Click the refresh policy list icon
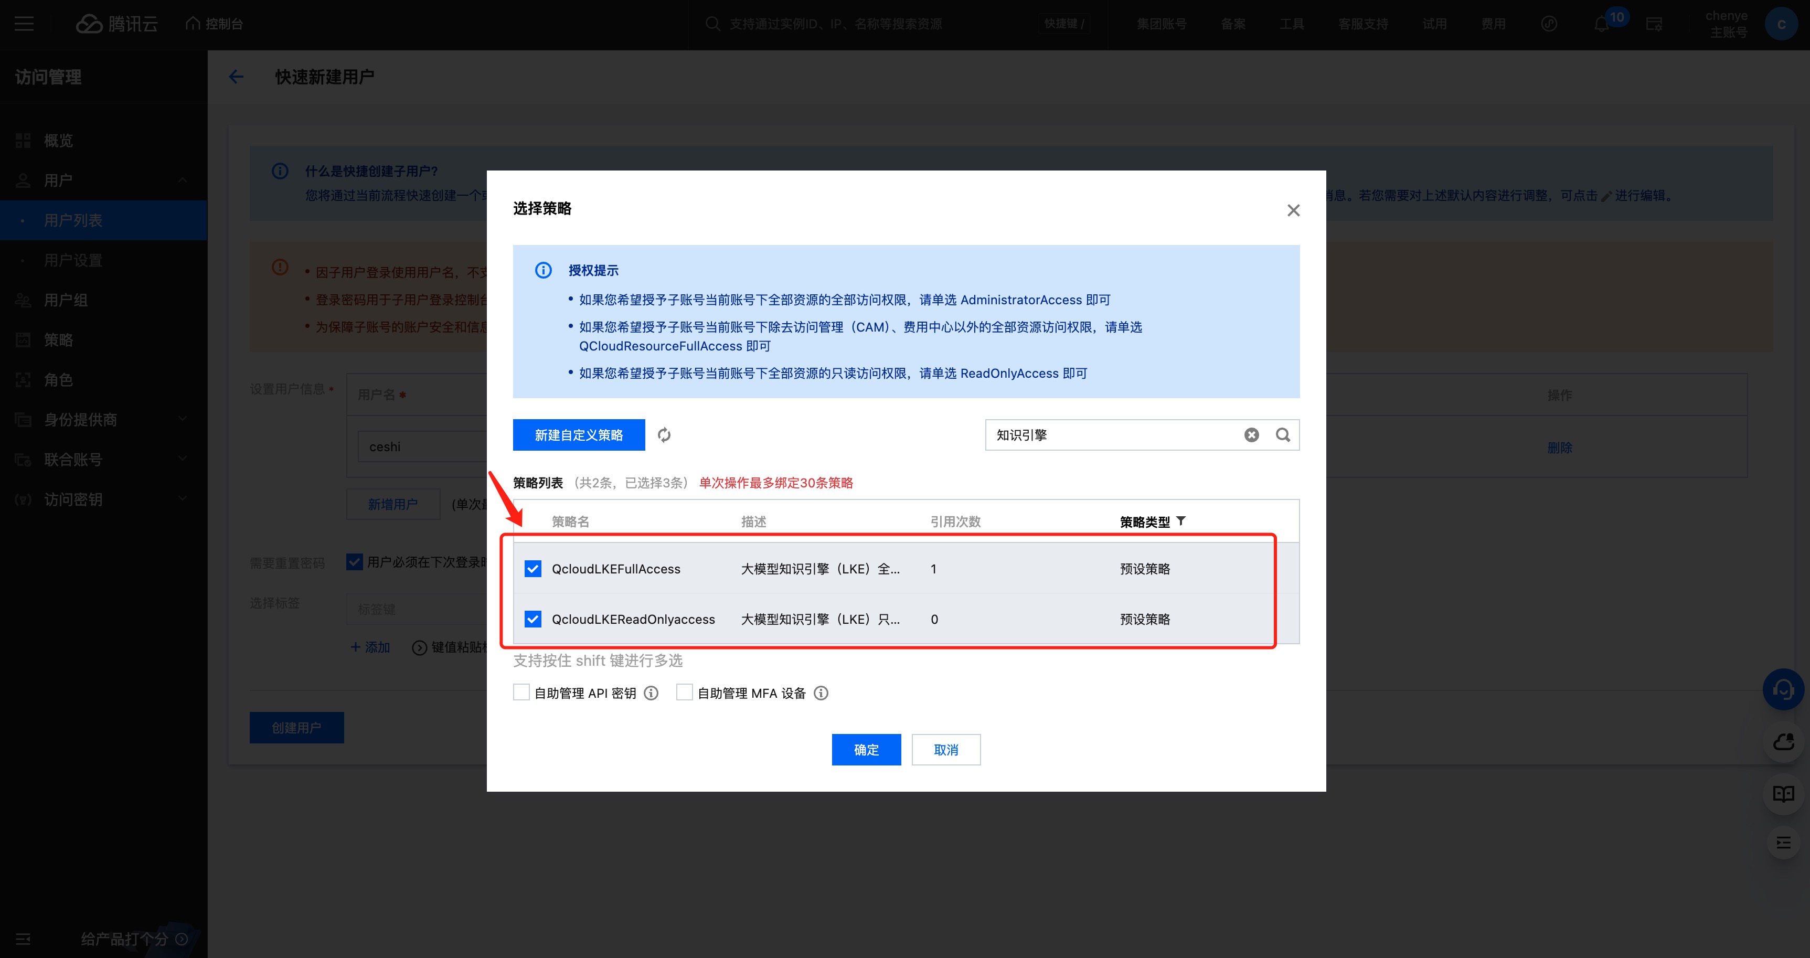1810x958 pixels. (x=663, y=435)
